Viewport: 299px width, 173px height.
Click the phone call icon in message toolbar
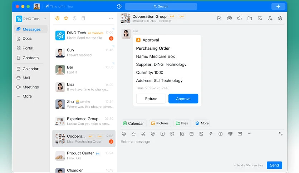pyautogui.click(x=230, y=134)
